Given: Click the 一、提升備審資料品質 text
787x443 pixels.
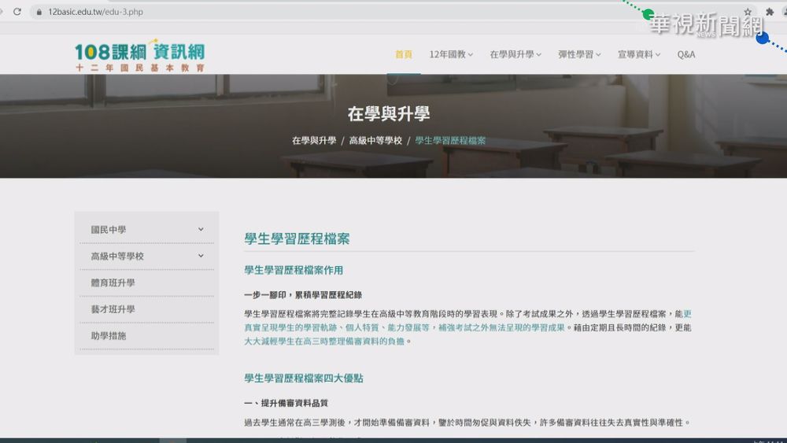Looking at the screenshot, I should [x=286, y=404].
